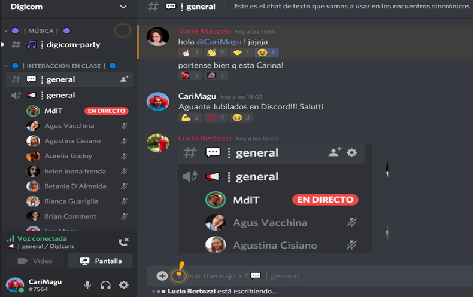
Task: Toggle the 100 emoji reaction
Action: click(x=216, y=117)
